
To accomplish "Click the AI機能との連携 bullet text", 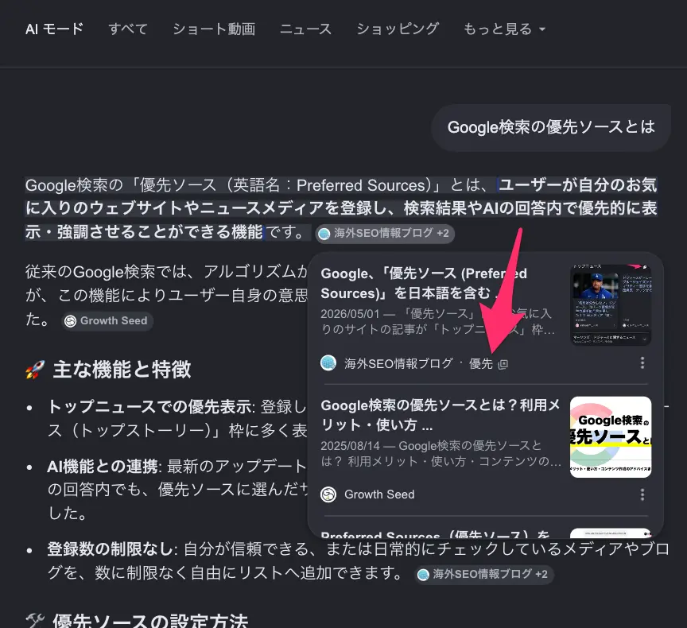I will (x=102, y=467).
